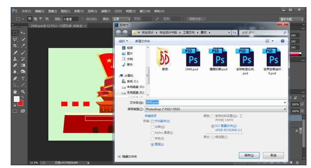Select the Brush tool

coord(23,53)
